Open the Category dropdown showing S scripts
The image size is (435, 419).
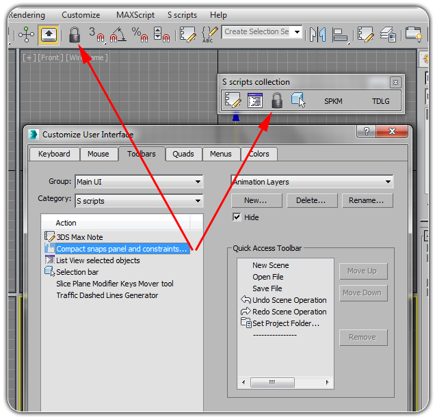click(x=139, y=201)
